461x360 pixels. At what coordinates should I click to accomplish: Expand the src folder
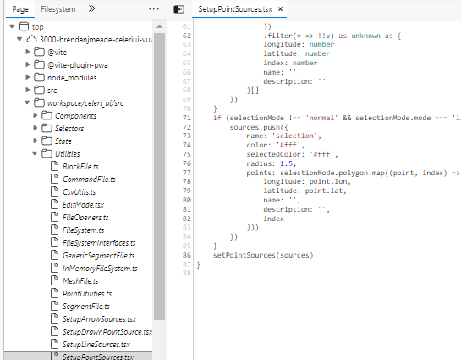pos(28,90)
